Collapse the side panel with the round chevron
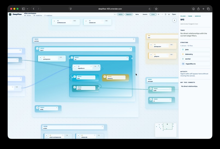 [174, 20]
